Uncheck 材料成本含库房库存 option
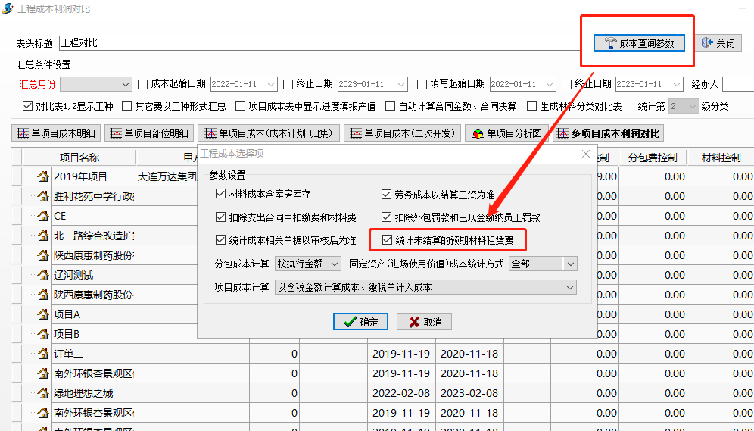 pyautogui.click(x=221, y=195)
